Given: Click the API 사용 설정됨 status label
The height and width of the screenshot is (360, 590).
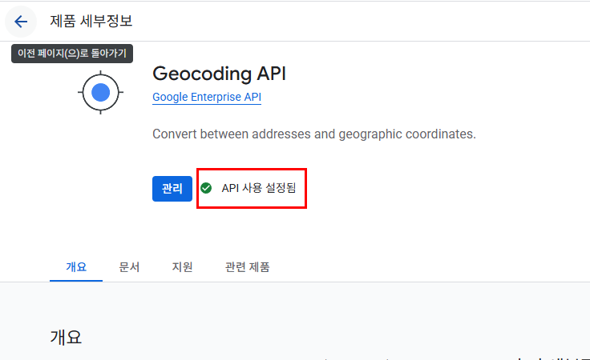Looking at the screenshot, I should (259, 188).
